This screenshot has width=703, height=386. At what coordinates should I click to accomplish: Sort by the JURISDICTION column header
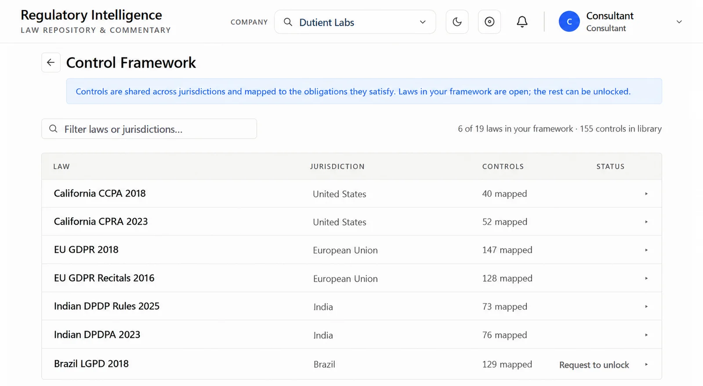[x=337, y=167]
